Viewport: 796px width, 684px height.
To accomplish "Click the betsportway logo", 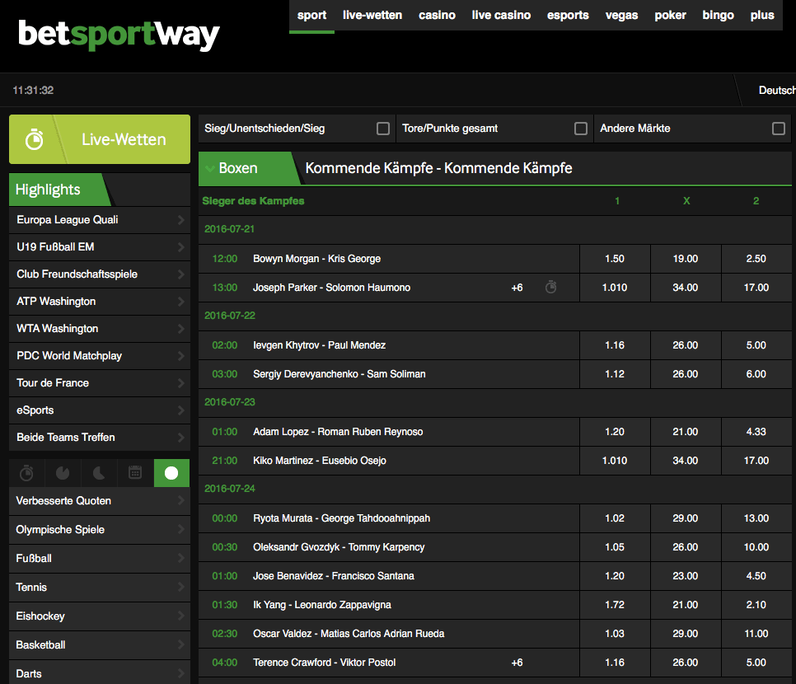I will pyautogui.click(x=119, y=35).
